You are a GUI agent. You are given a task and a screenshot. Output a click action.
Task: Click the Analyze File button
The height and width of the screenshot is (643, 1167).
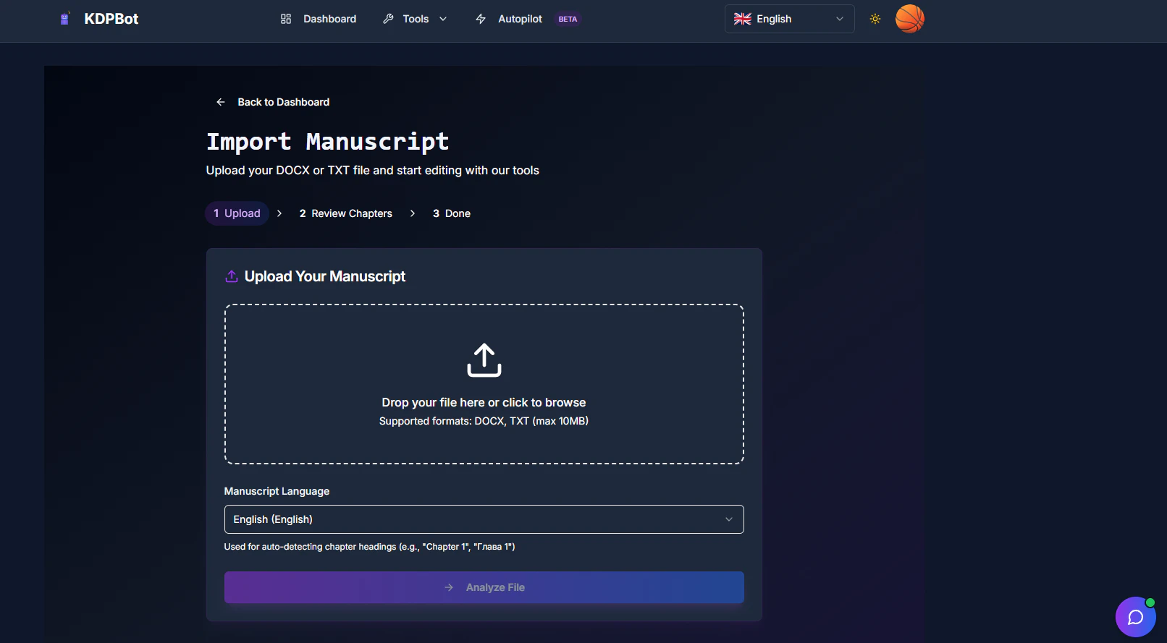click(484, 587)
